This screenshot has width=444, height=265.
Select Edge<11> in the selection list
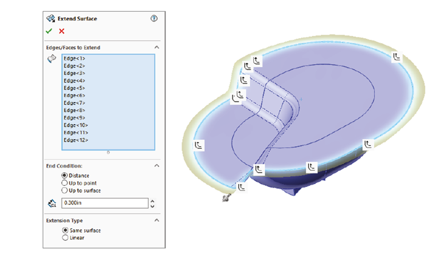click(x=76, y=132)
